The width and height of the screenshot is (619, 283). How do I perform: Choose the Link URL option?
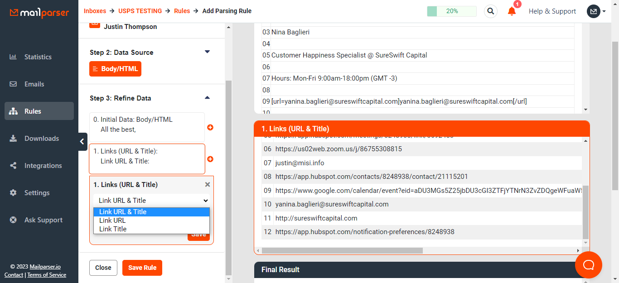tap(151, 221)
